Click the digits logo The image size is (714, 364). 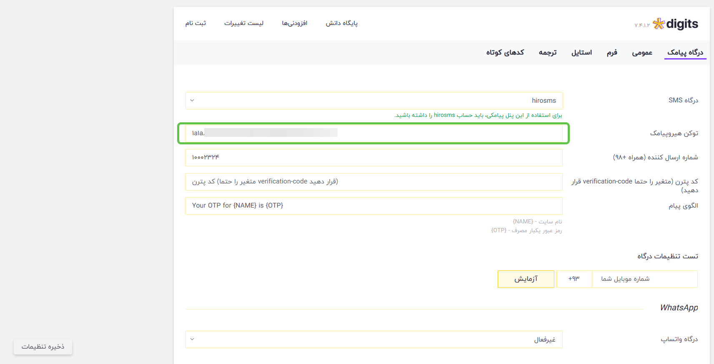pos(675,24)
